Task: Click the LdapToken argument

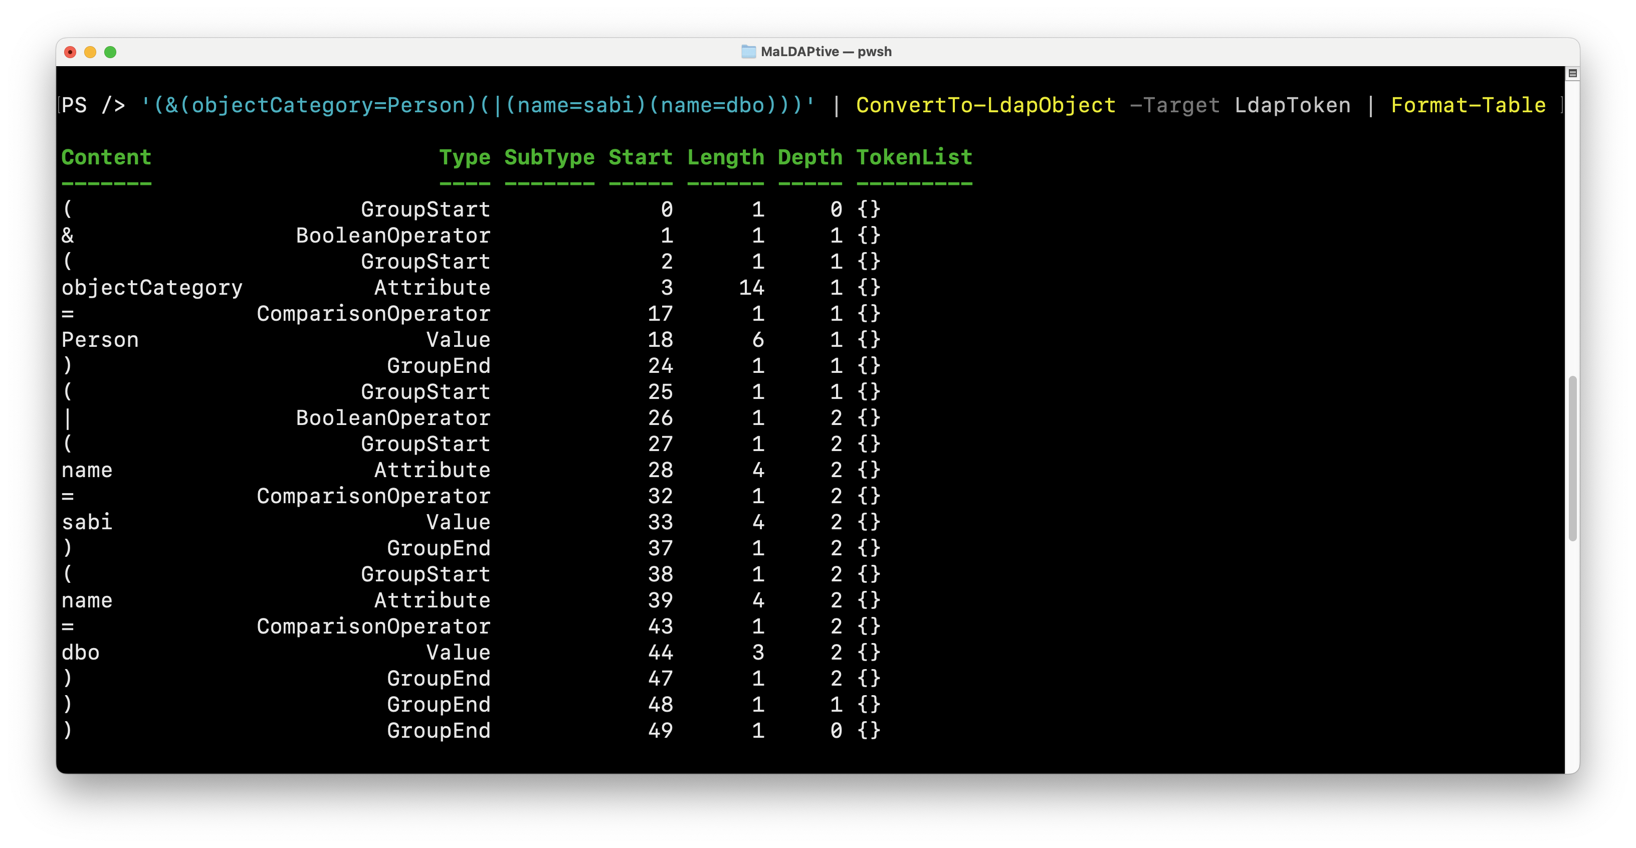Action: pos(1293,105)
